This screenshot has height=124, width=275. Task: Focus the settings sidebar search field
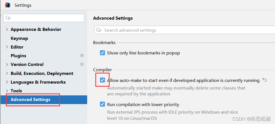[44, 18]
